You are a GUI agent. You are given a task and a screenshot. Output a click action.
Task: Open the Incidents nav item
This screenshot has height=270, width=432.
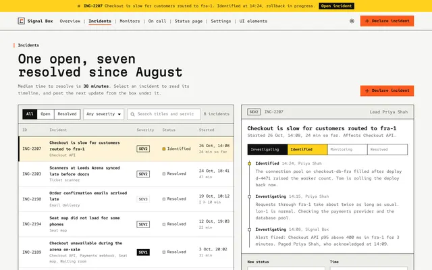pyautogui.click(x=100, y=21)
